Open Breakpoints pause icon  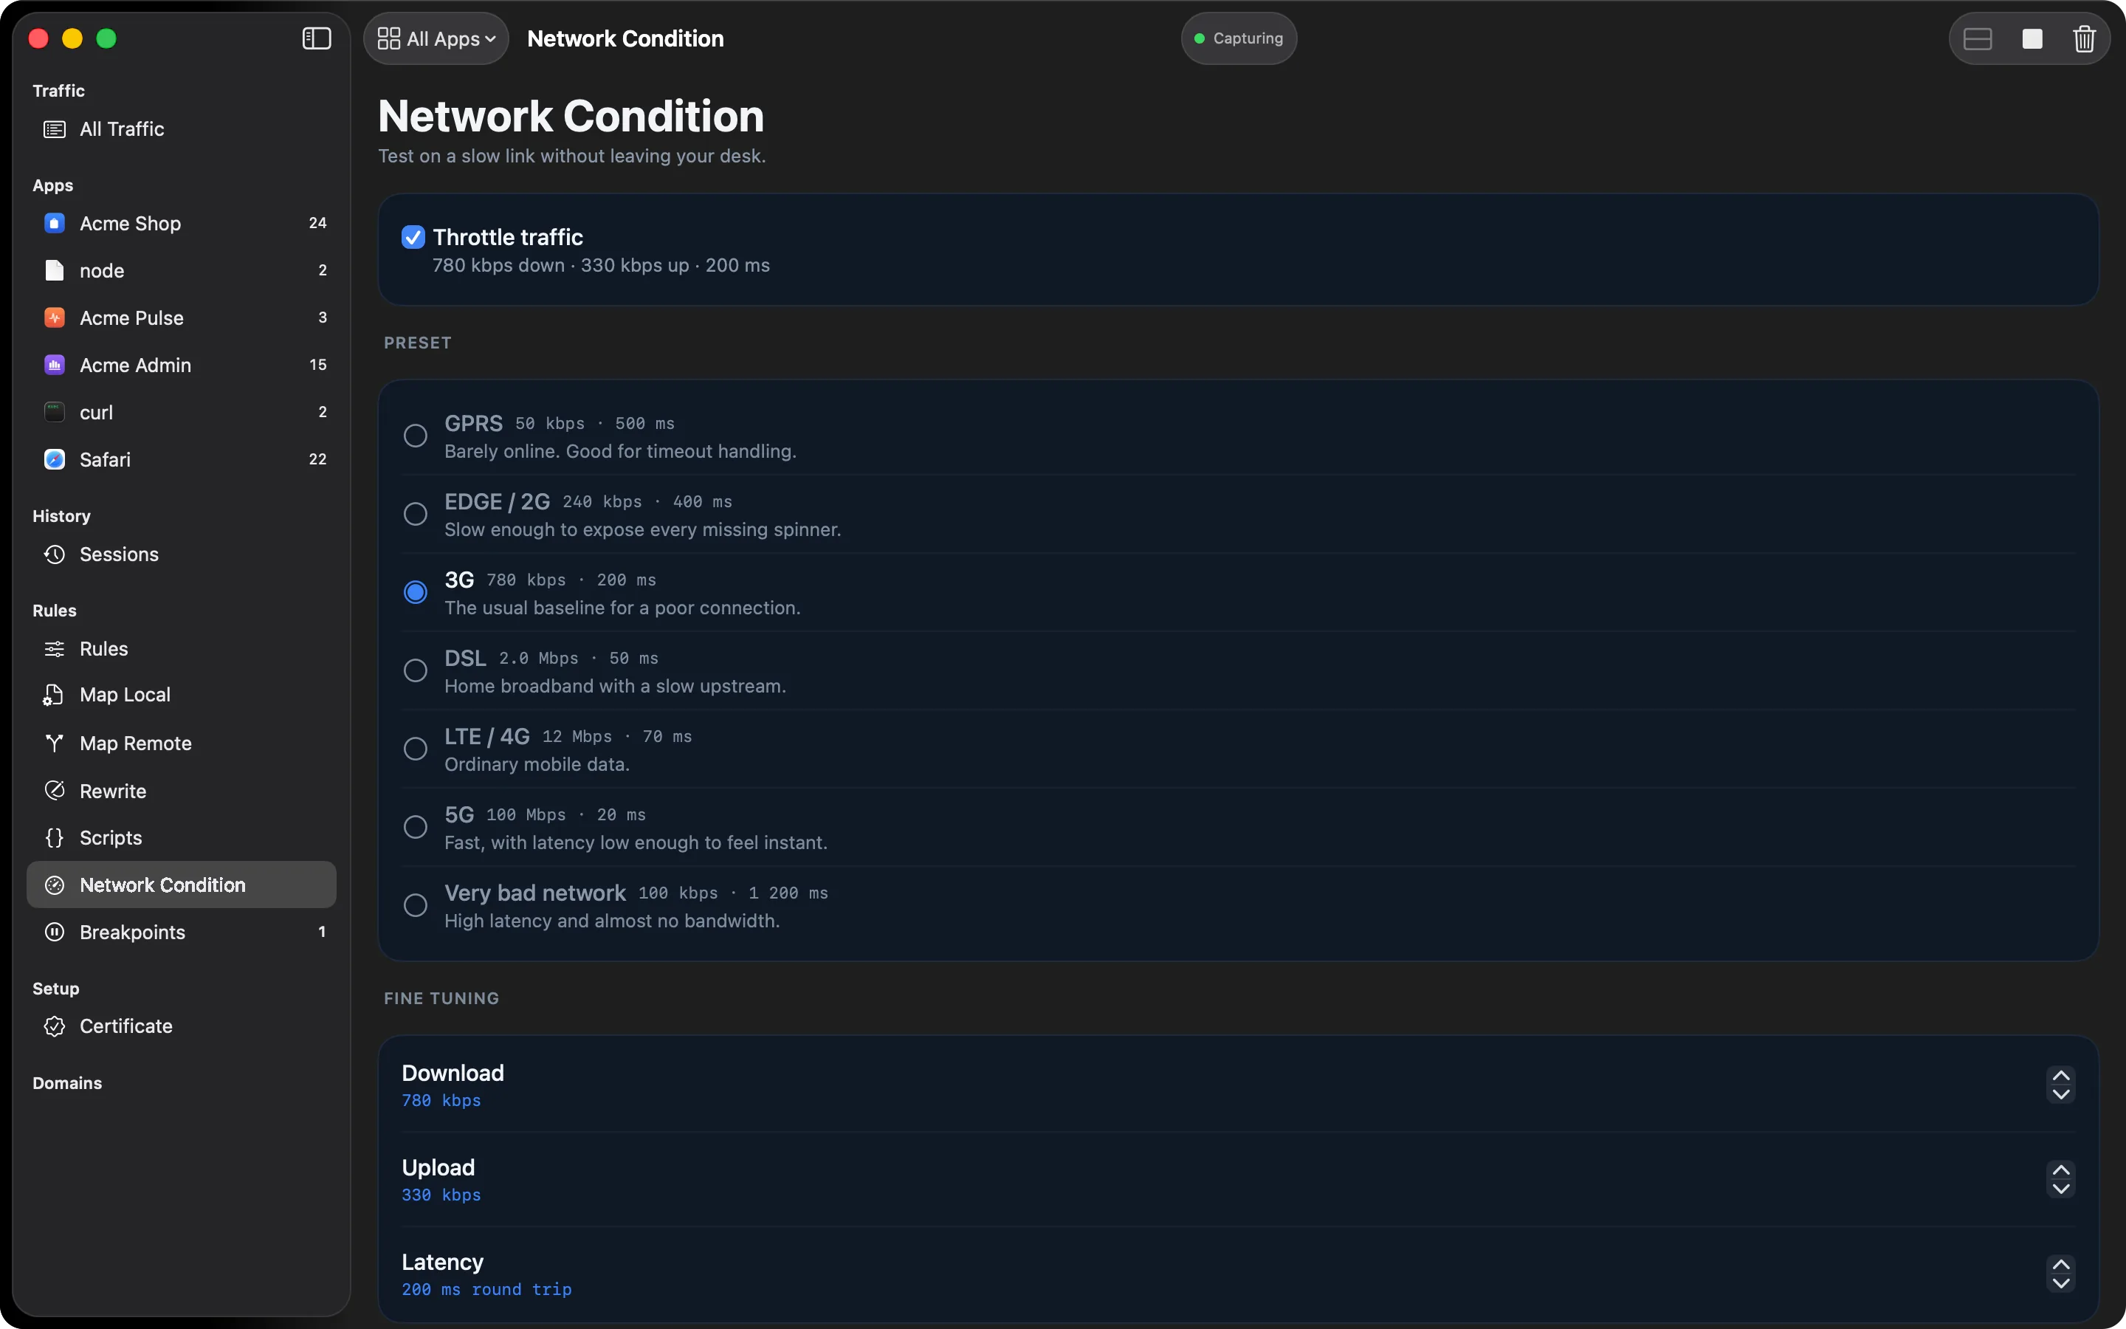pyautogui.click(x=55, y=932)
